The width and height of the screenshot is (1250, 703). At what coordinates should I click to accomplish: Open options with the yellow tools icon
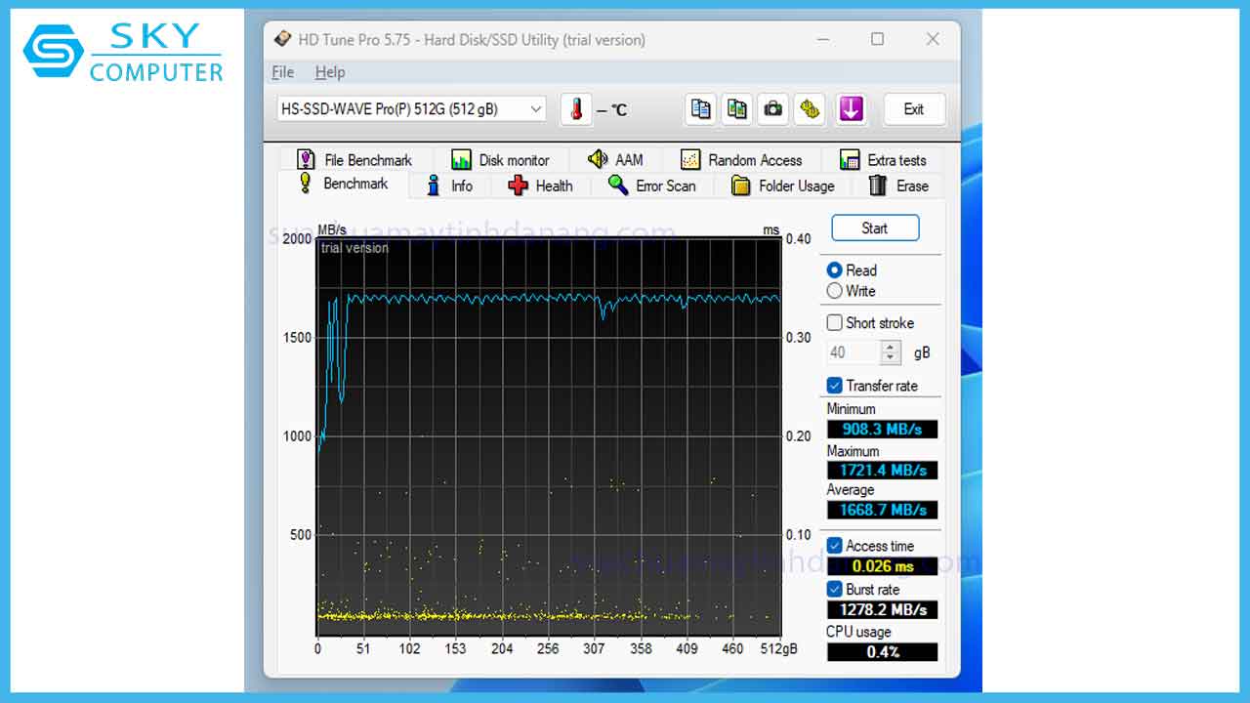(810, 109)
